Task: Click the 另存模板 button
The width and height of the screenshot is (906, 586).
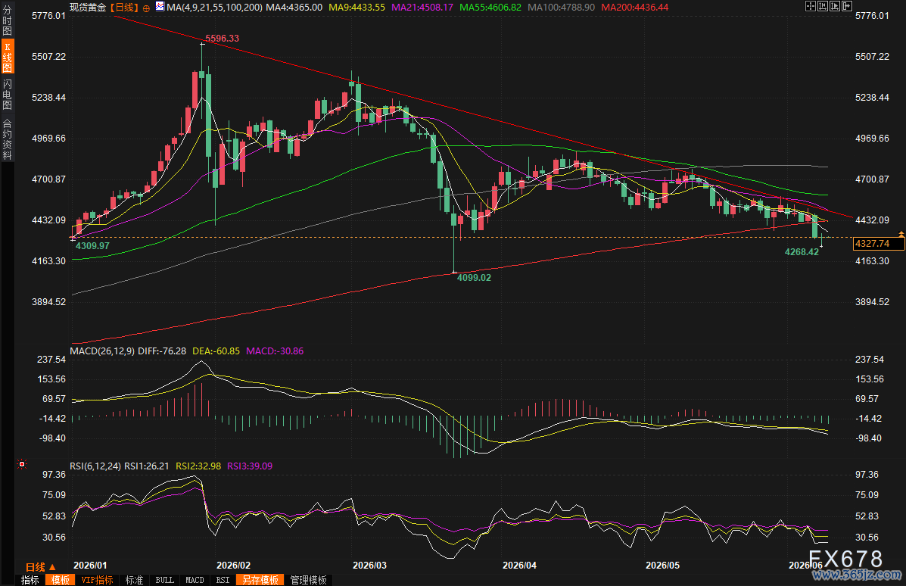Action: 260,580
